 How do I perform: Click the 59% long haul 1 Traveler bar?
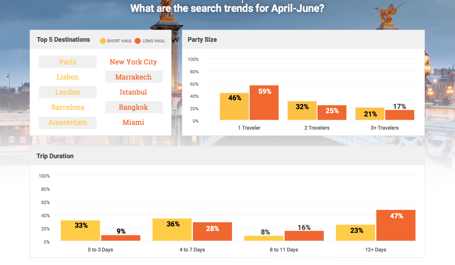[264, 103]
